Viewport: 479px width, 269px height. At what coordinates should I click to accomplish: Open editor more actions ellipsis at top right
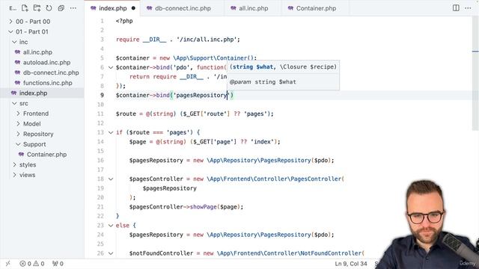pos(468,8)
